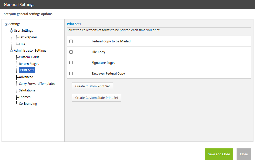Select ERO in the settings tree
This screenshot has width=255, height=165.
tap(22, 44)
